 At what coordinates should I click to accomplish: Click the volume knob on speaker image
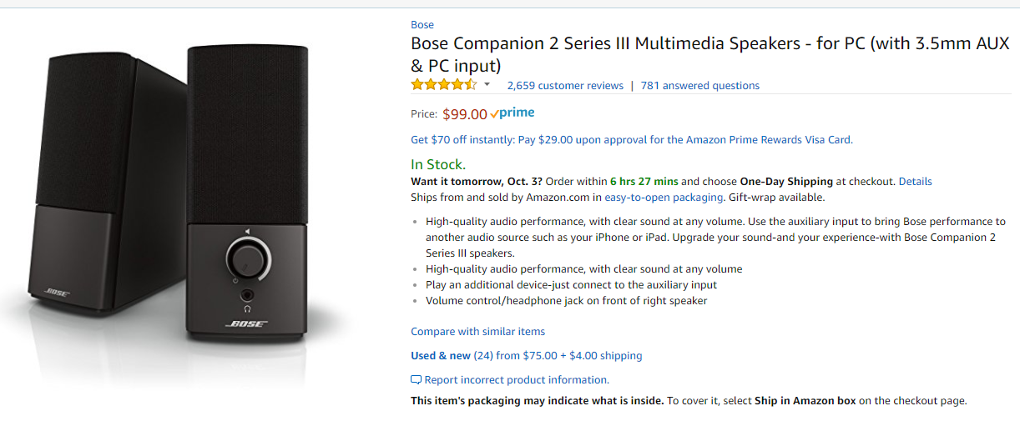pos(248,259)
